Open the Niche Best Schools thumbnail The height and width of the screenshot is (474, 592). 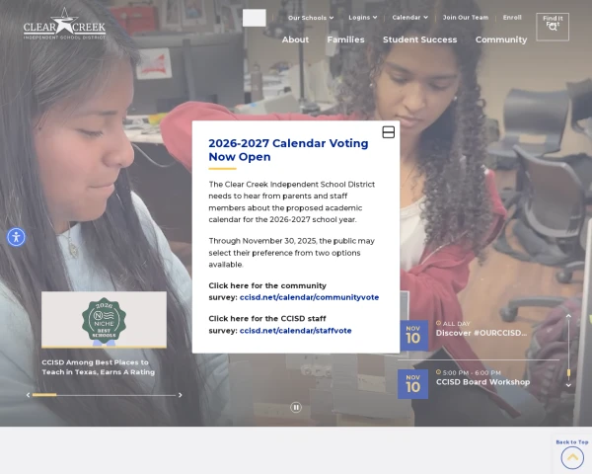pos(104,320)
